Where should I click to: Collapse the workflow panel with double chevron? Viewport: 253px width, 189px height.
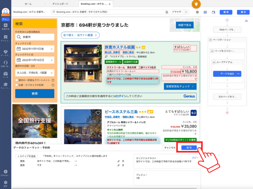(246, 21)
